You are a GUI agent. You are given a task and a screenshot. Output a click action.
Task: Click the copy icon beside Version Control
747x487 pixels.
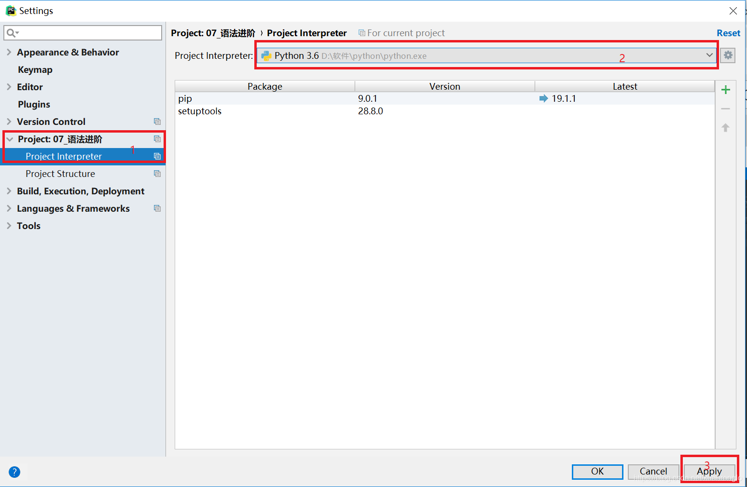(157, 122)
